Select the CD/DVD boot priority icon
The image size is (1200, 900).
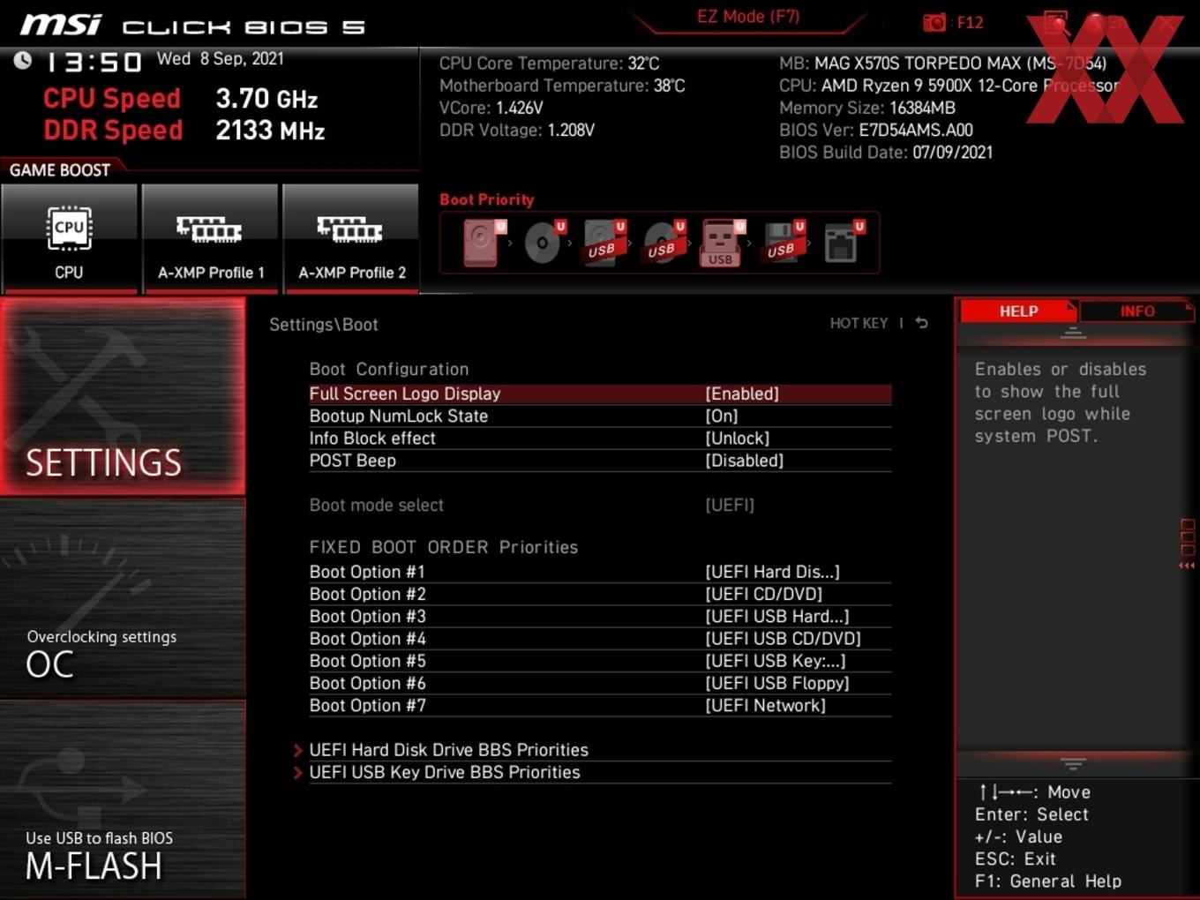(x=544, y=243)
